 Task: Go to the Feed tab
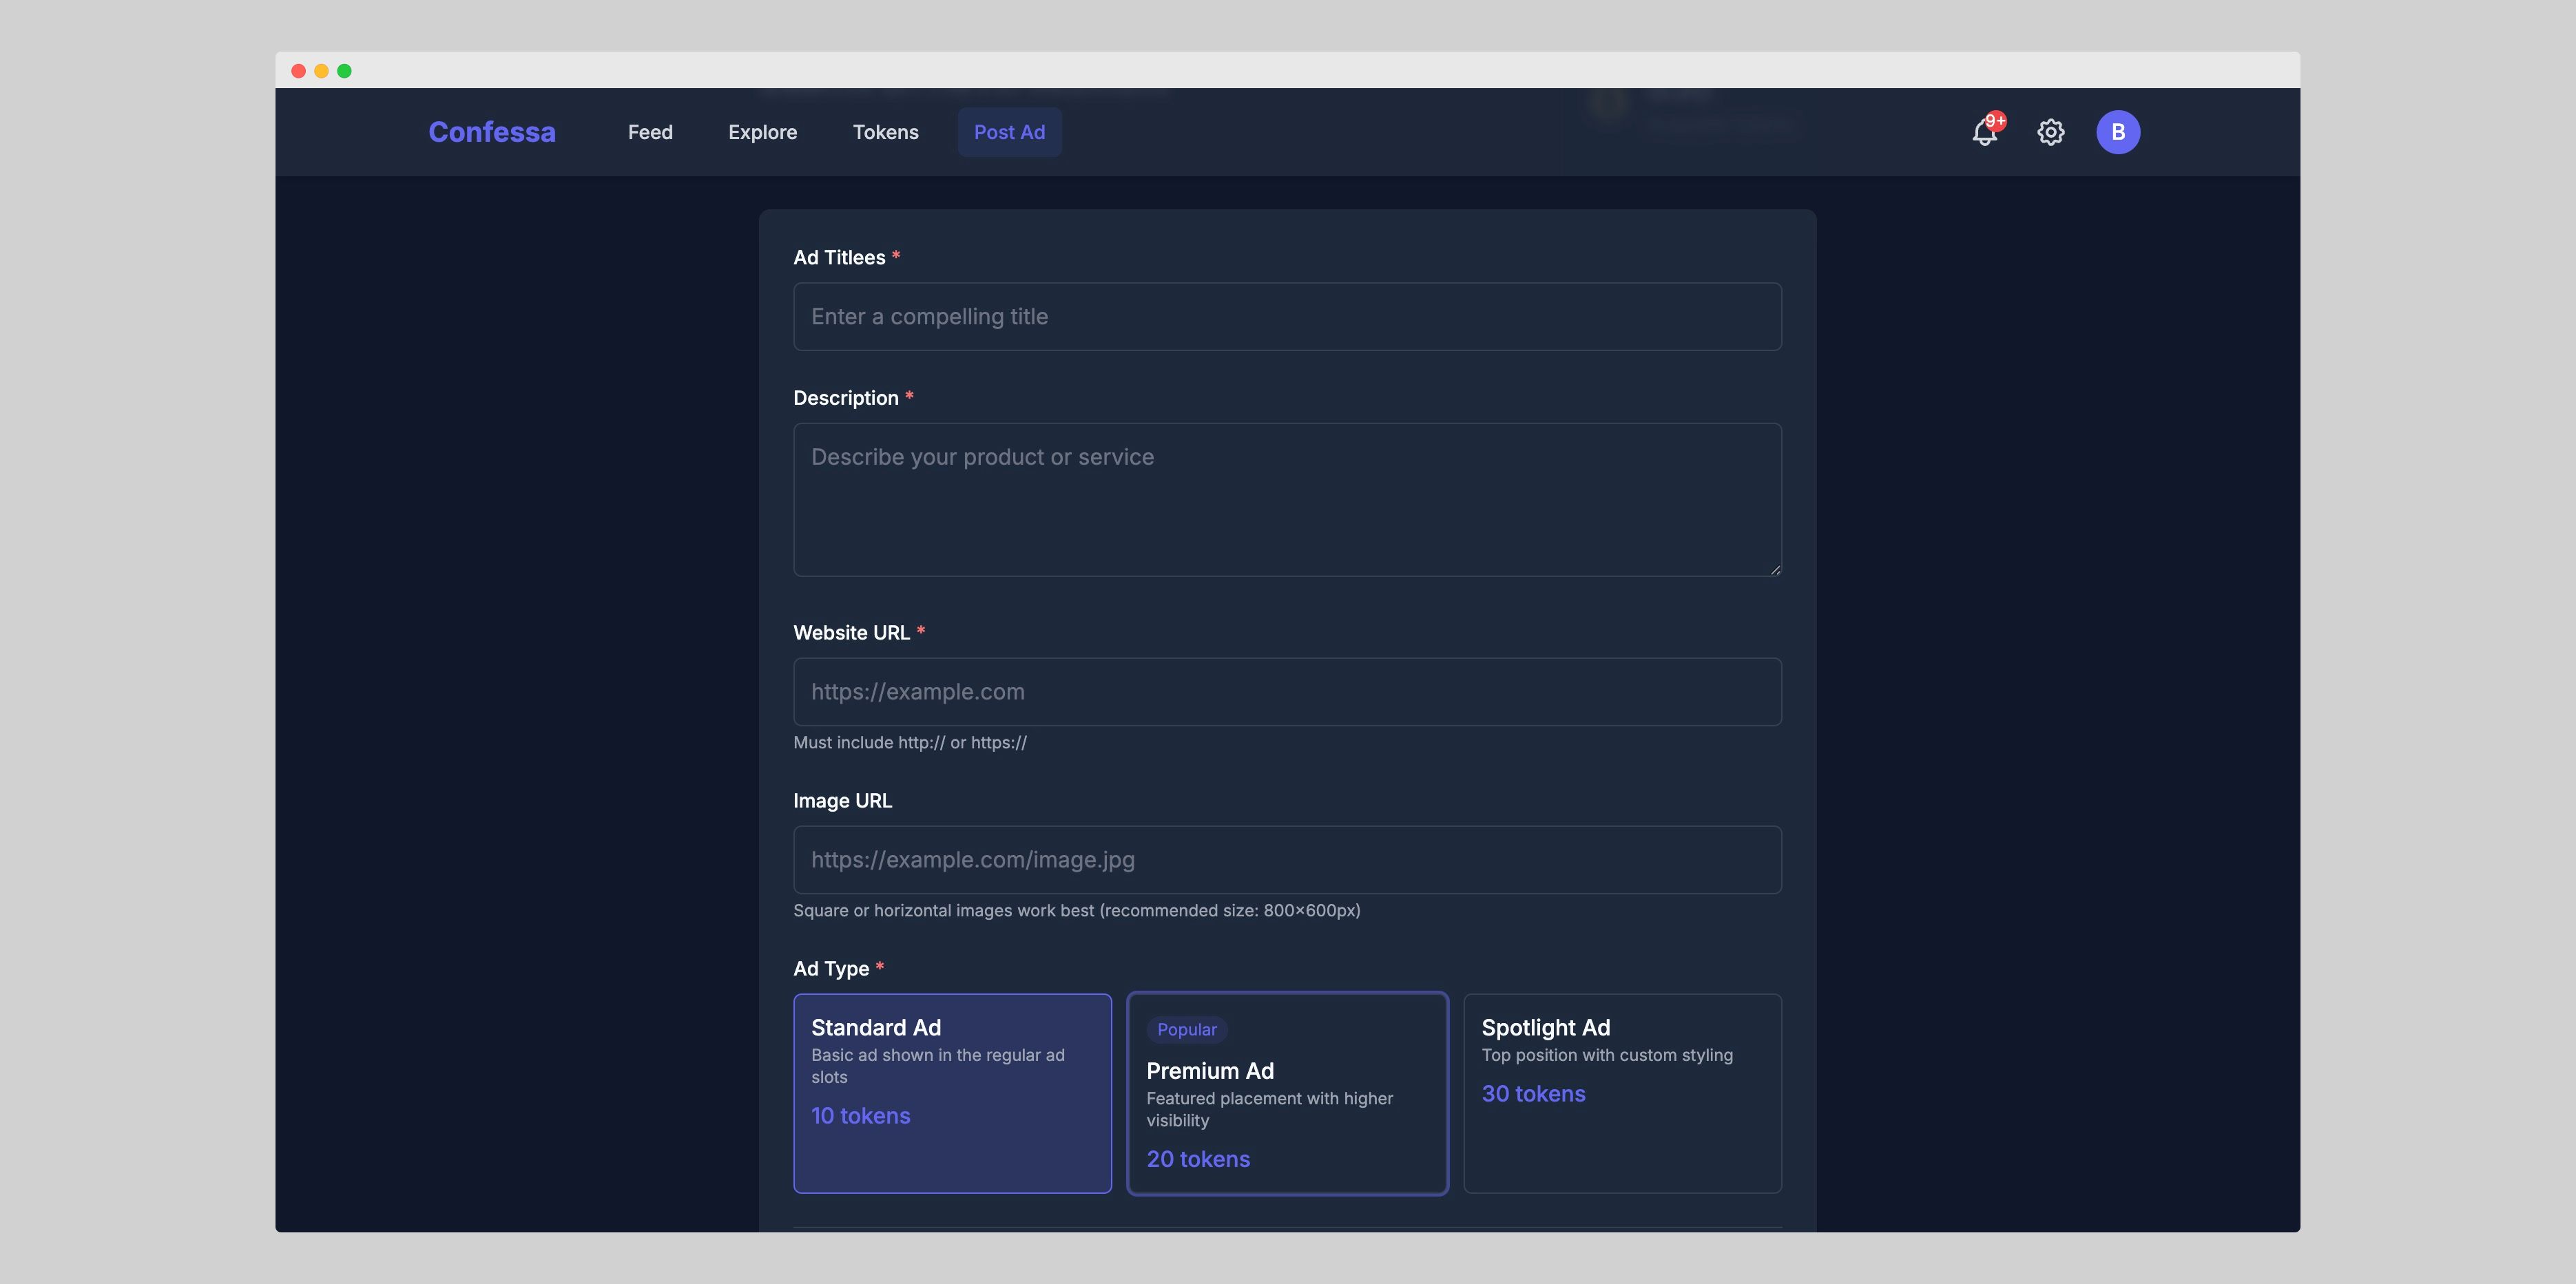click(650, 132)
